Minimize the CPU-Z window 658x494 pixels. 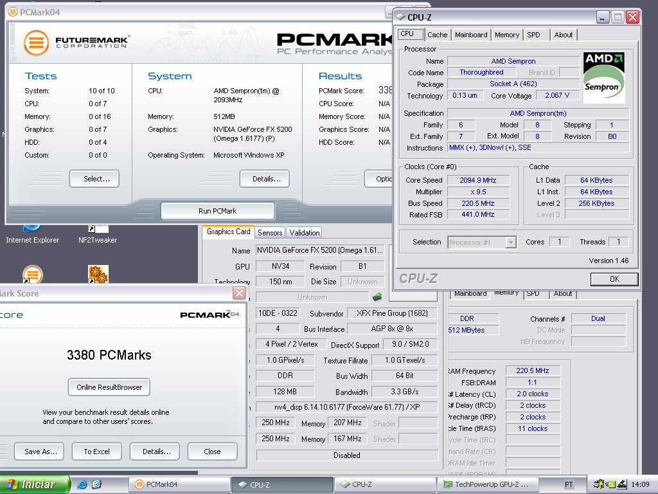pos(602,17)
